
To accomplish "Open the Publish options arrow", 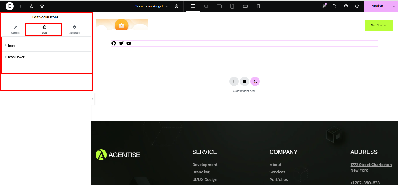I will coord(394,6).
